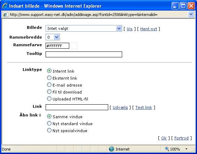Screen dimensions: 197x154
Task: Click the page icon beside the URL
Action: click(6, 15)
